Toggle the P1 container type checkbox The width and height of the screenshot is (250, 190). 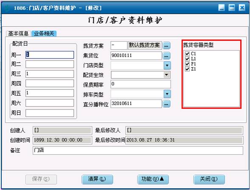coord(187,64)
